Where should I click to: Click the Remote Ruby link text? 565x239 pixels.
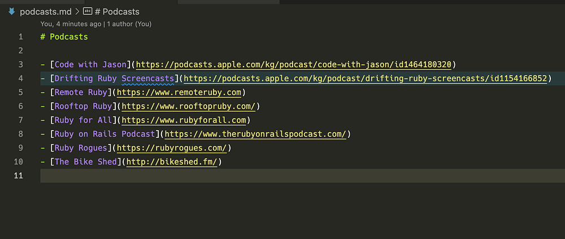81,92
